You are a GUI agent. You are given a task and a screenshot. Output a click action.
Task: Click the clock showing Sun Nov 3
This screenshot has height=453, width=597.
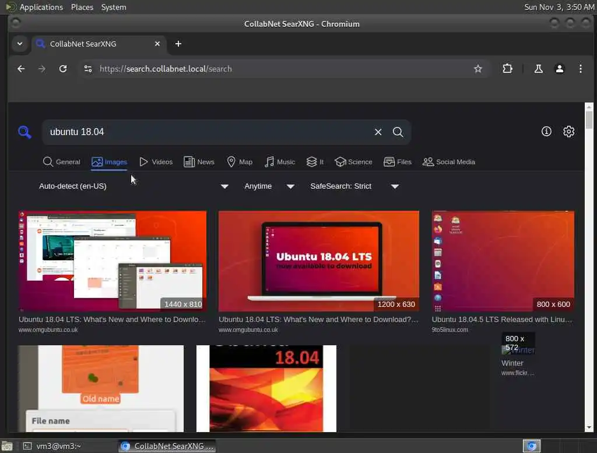pyautogui.click(x=559, y=7)
